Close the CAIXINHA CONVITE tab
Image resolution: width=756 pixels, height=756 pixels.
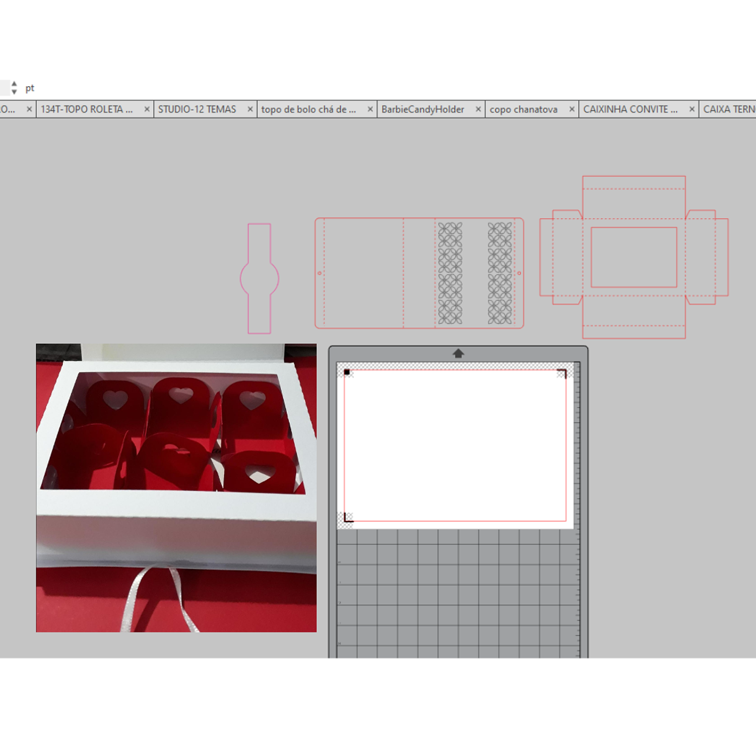click(x=692, y=109)
